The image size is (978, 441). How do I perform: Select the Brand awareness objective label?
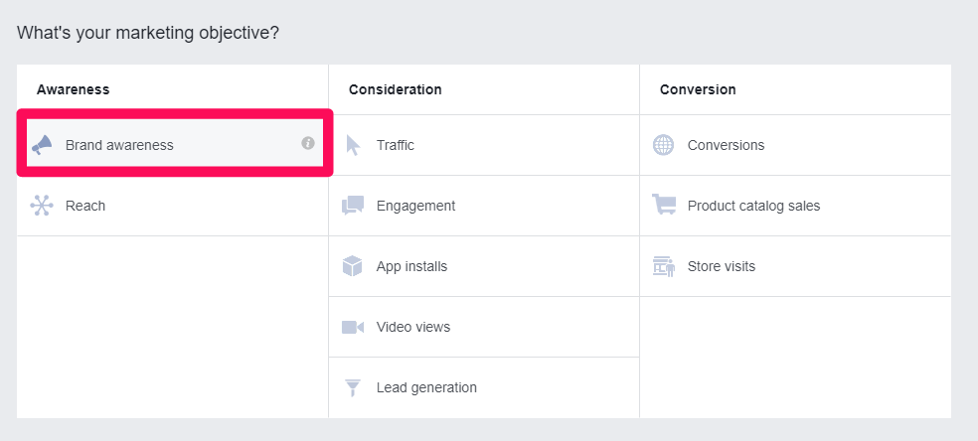coord(119,145)
